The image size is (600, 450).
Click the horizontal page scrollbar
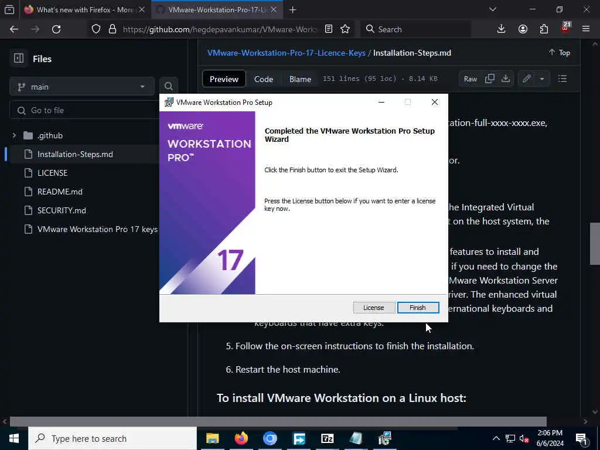[x=278, y=421]
